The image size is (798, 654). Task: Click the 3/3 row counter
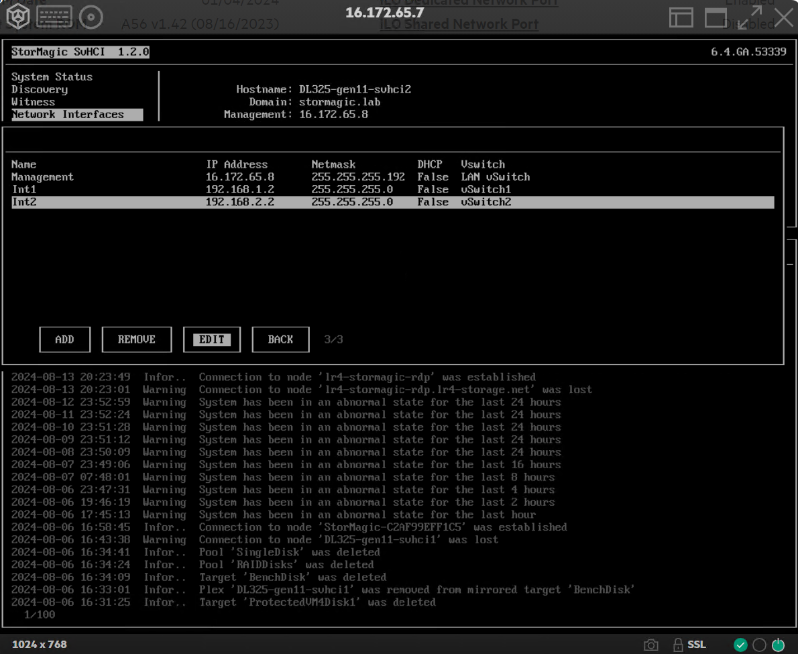[x=333, y=339]
